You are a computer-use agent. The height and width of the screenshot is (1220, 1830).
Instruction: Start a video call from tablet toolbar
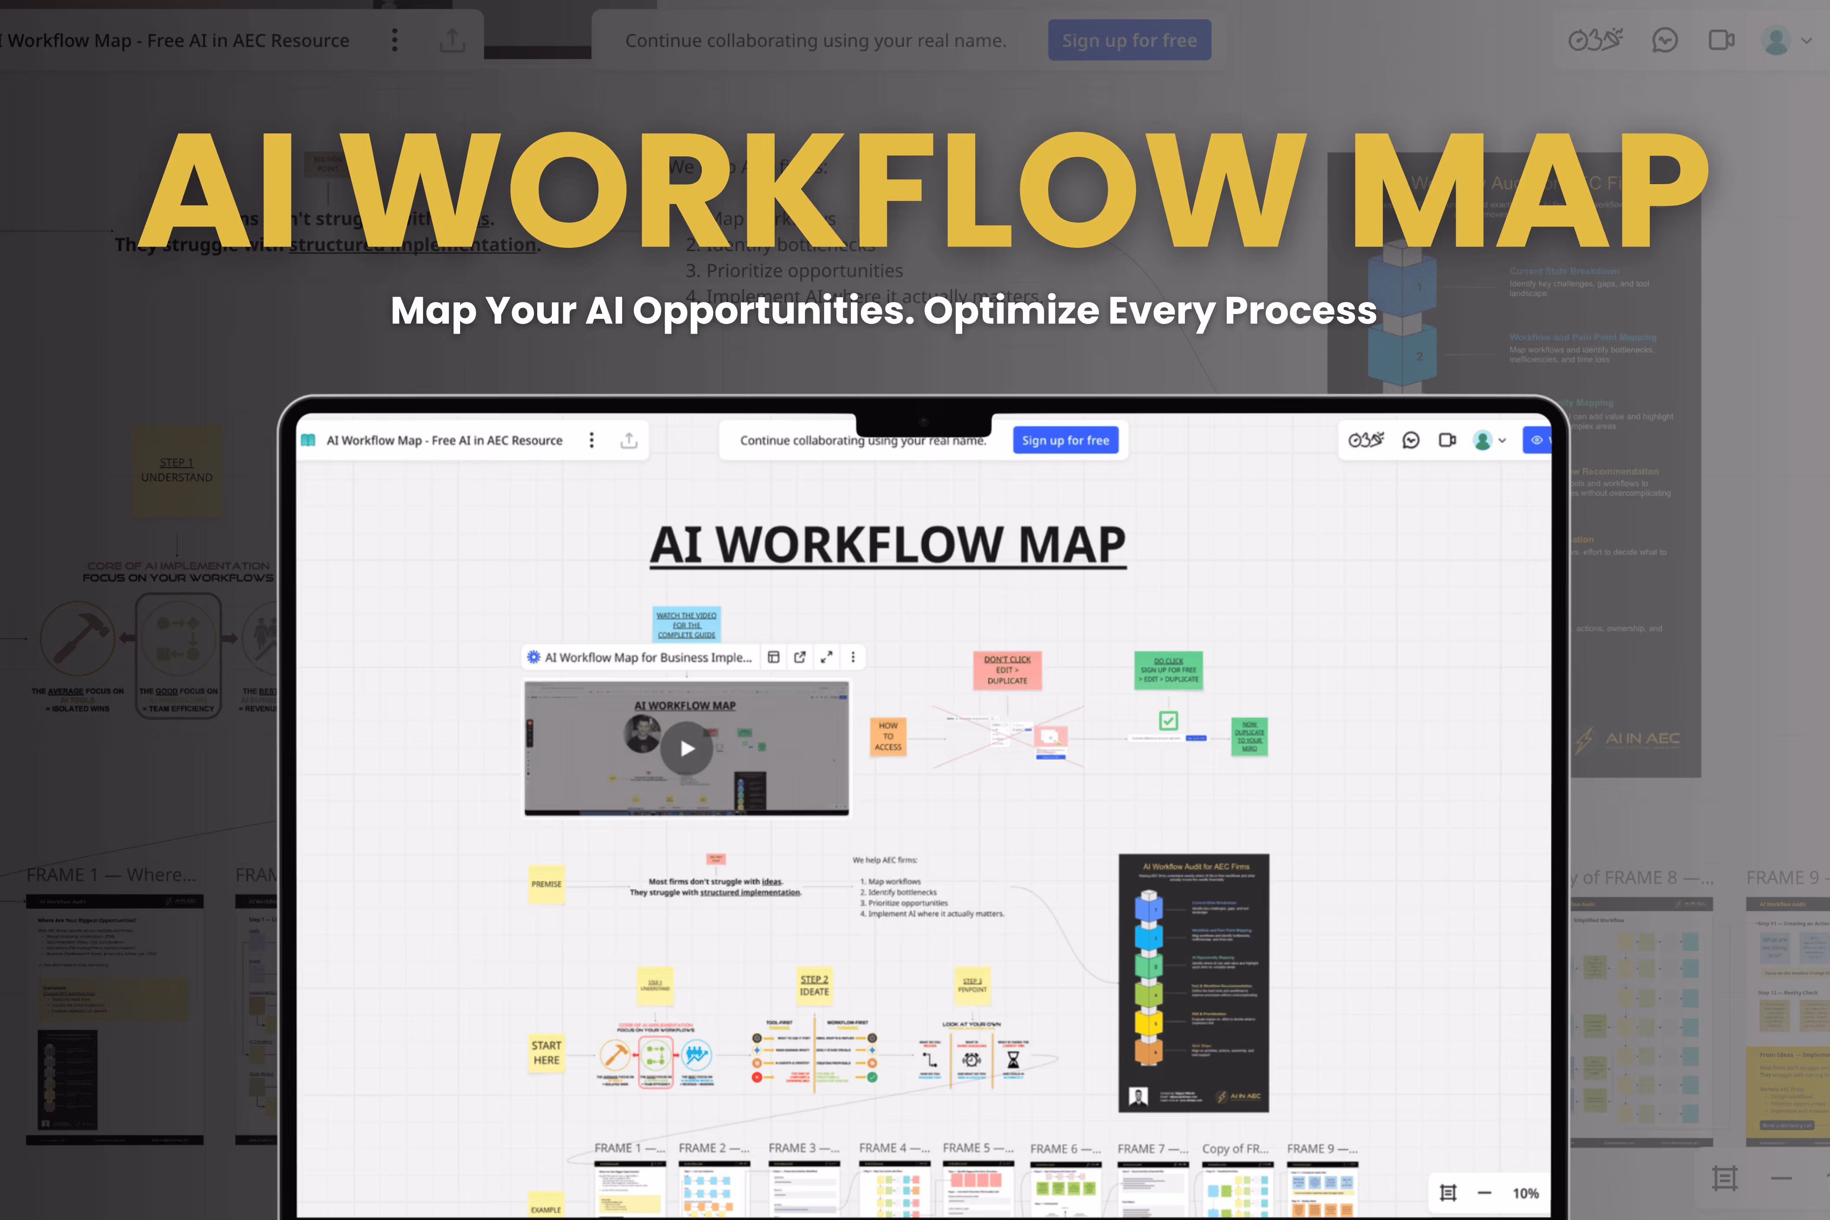click(x=1447, y=440)
